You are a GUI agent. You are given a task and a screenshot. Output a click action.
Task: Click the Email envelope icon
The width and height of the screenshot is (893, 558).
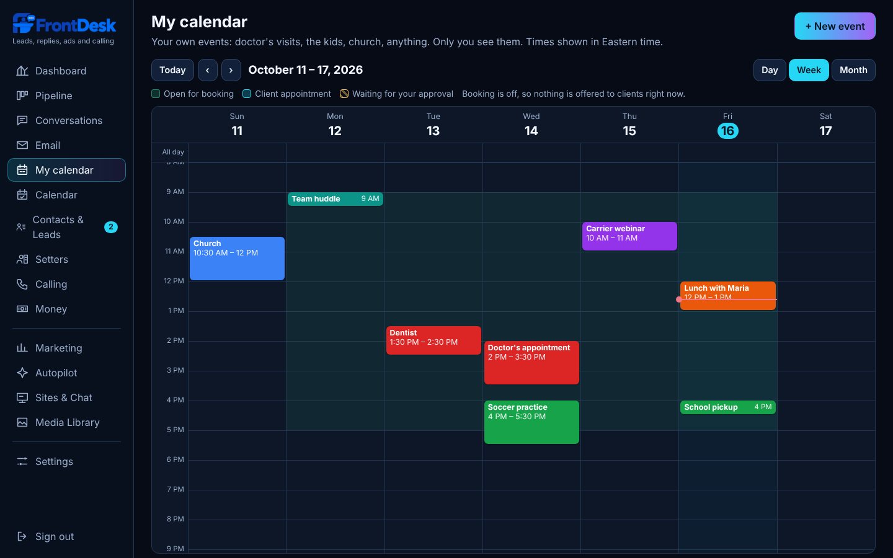pos(22,145)
